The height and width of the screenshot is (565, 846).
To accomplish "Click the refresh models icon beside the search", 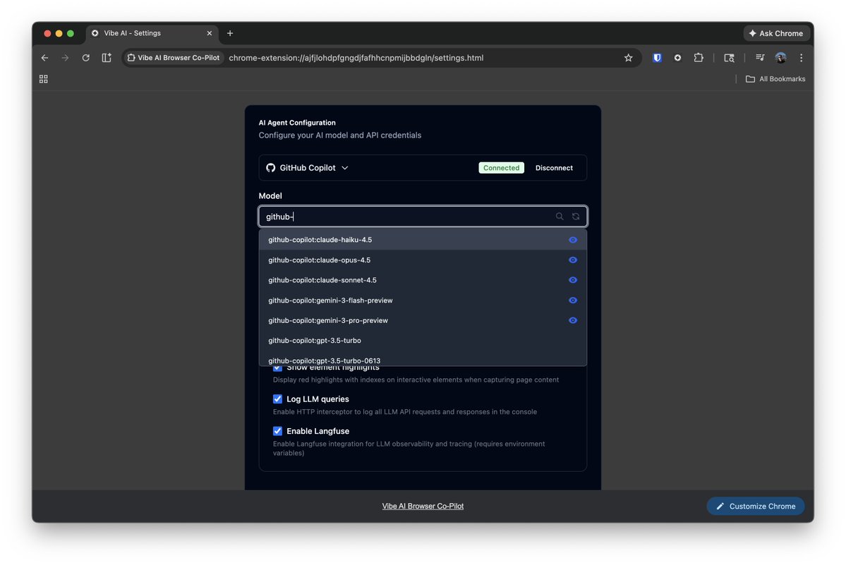I will point(576,216).
